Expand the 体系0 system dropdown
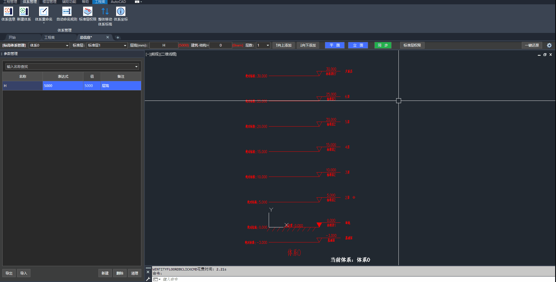This screenshot has height=282, width=556. tap(67, 45)
